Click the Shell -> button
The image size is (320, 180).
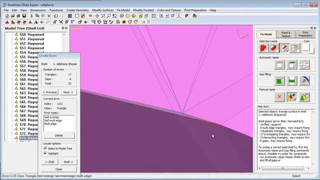68,162
